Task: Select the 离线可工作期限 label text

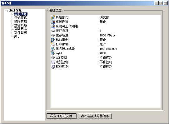Action: [x=67, y=26]
